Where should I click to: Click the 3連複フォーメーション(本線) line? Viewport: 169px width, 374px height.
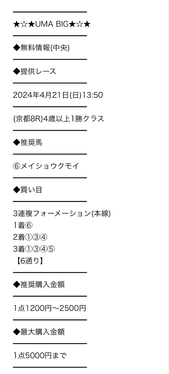tap(62, 213)
